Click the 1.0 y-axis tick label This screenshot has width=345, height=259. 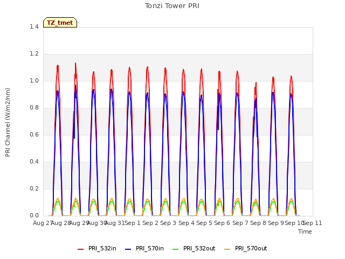pos(34,80)
